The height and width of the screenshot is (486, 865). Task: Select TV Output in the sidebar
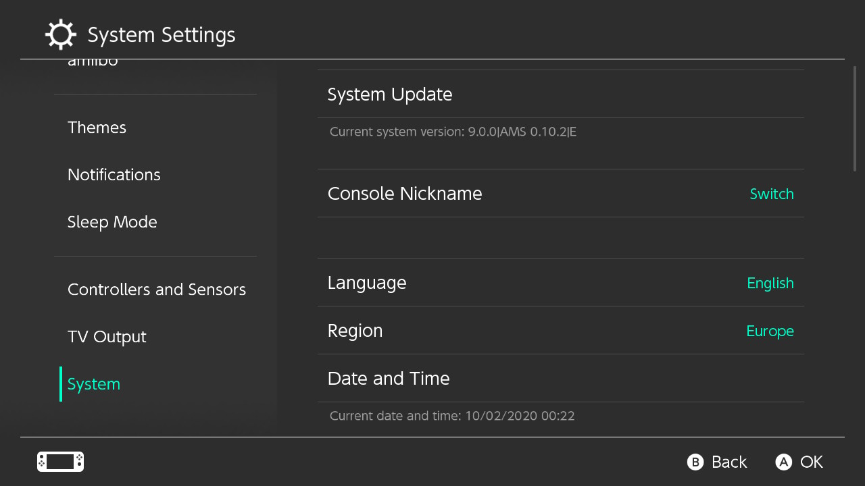click(x=155, y=337)
